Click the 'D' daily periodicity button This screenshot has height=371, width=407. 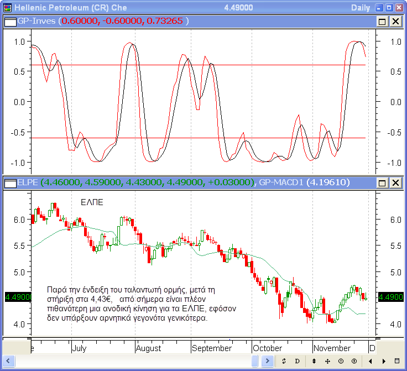pos(297,361)
